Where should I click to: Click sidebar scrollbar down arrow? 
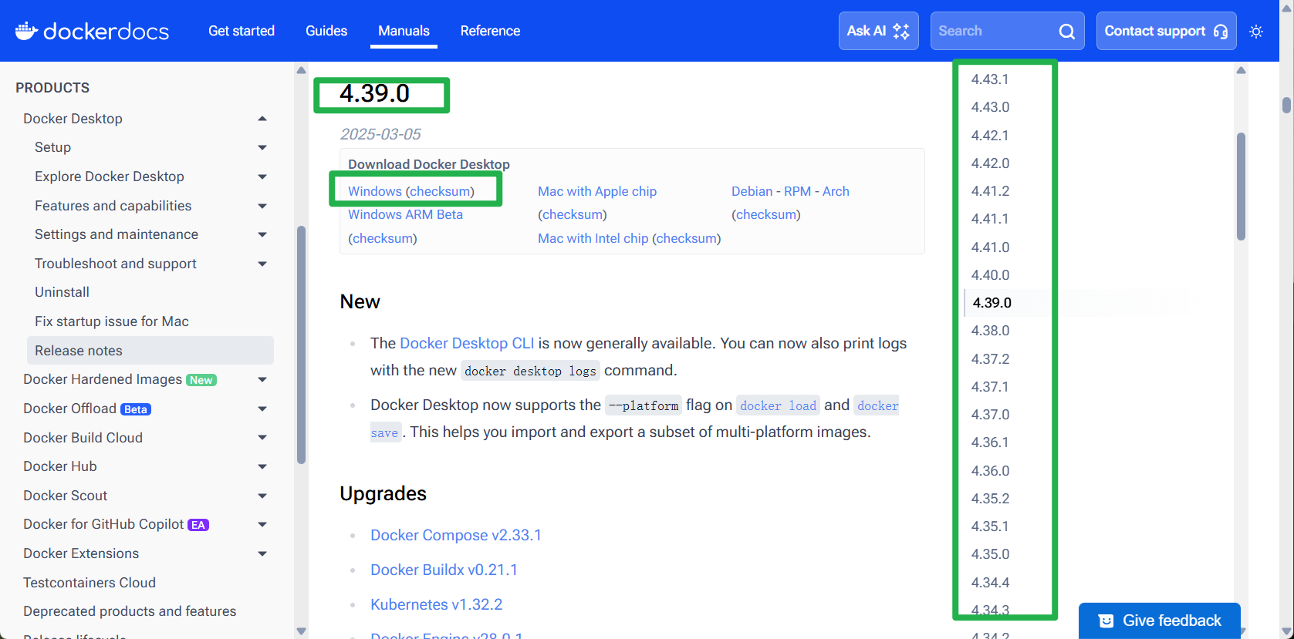(301, 631)
